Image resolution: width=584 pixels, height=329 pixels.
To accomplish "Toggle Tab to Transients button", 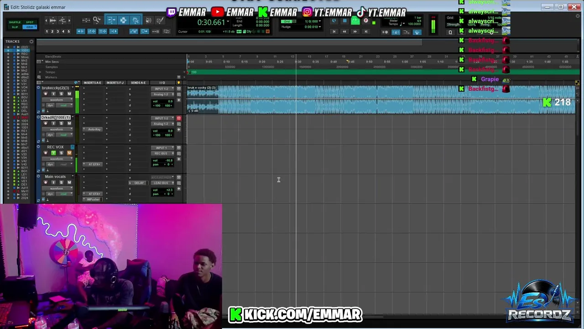I will coord(81,32).
